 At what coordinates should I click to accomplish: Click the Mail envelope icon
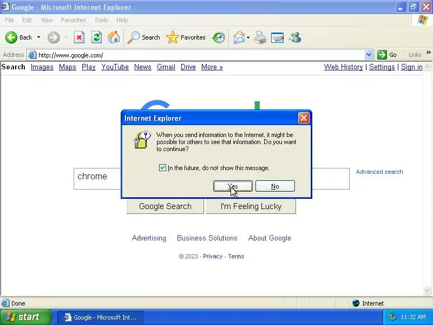click(x=239, y=37)
